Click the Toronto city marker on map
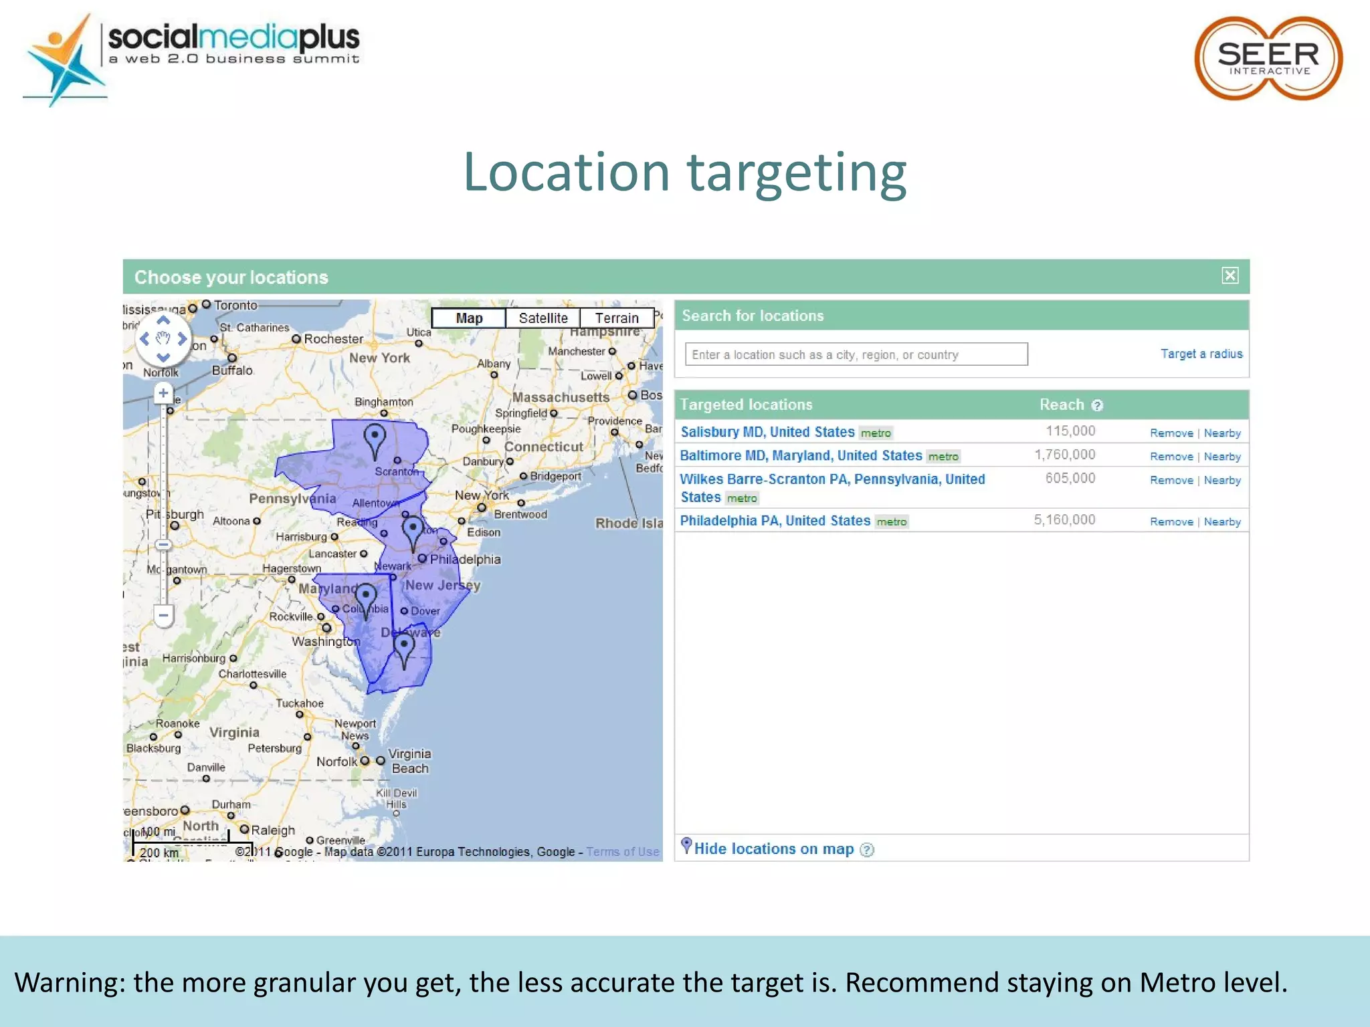 coord(207,305)
